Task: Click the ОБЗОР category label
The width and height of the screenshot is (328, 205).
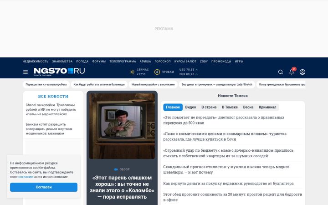Action: coord(125,169)
